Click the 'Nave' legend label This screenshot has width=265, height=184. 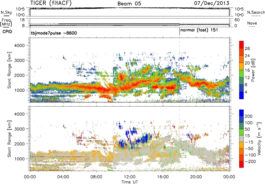(252, 23)
